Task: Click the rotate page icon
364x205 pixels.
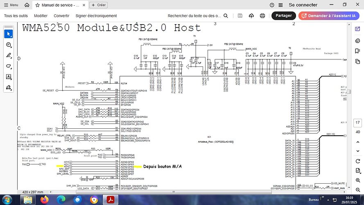Action: tap(358, 161)
